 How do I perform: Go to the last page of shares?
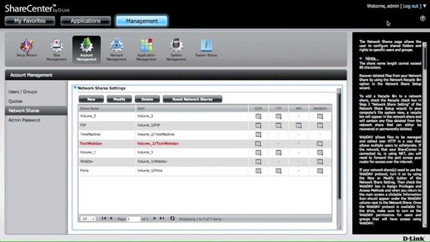point(162,218)
